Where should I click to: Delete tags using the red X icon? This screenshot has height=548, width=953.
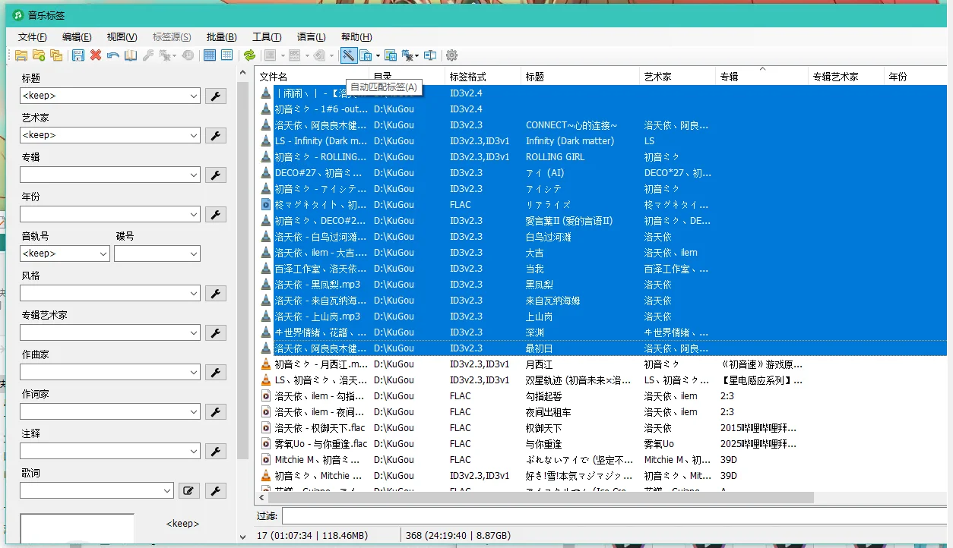tap(97, 55)
